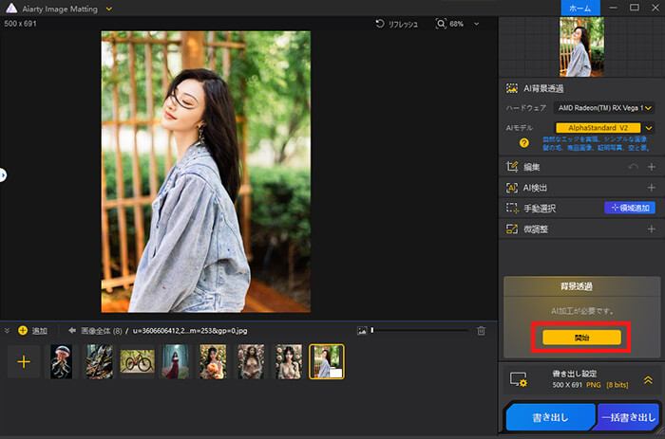Click the thumbnail size slider
Screen dimensions: 665x439
[419, 330]
